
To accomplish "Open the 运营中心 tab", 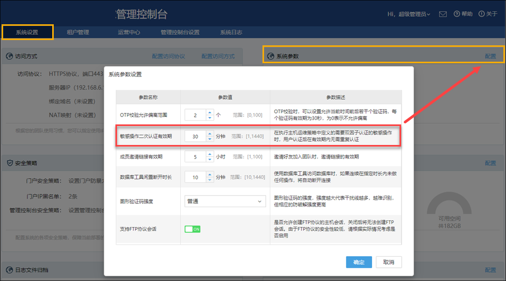I will 129,32.
